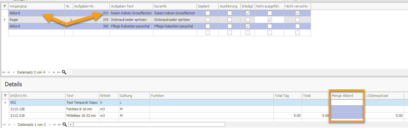Open search magnifier beside 'Datensatz 1 von 3'
The height and width of the screenshot is (128, 408).
[x=64, y=125]
